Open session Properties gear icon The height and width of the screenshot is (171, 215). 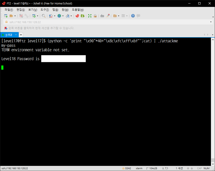tap(34, 16)
